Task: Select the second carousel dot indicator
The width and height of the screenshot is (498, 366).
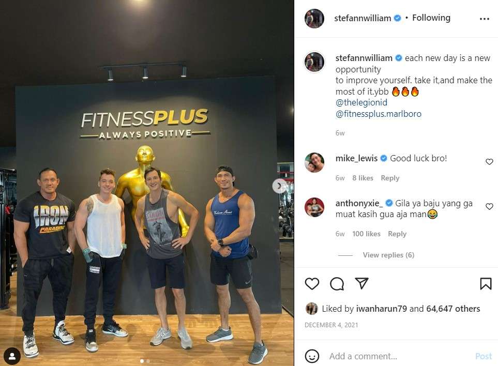Action: click(x=148, y=361)
